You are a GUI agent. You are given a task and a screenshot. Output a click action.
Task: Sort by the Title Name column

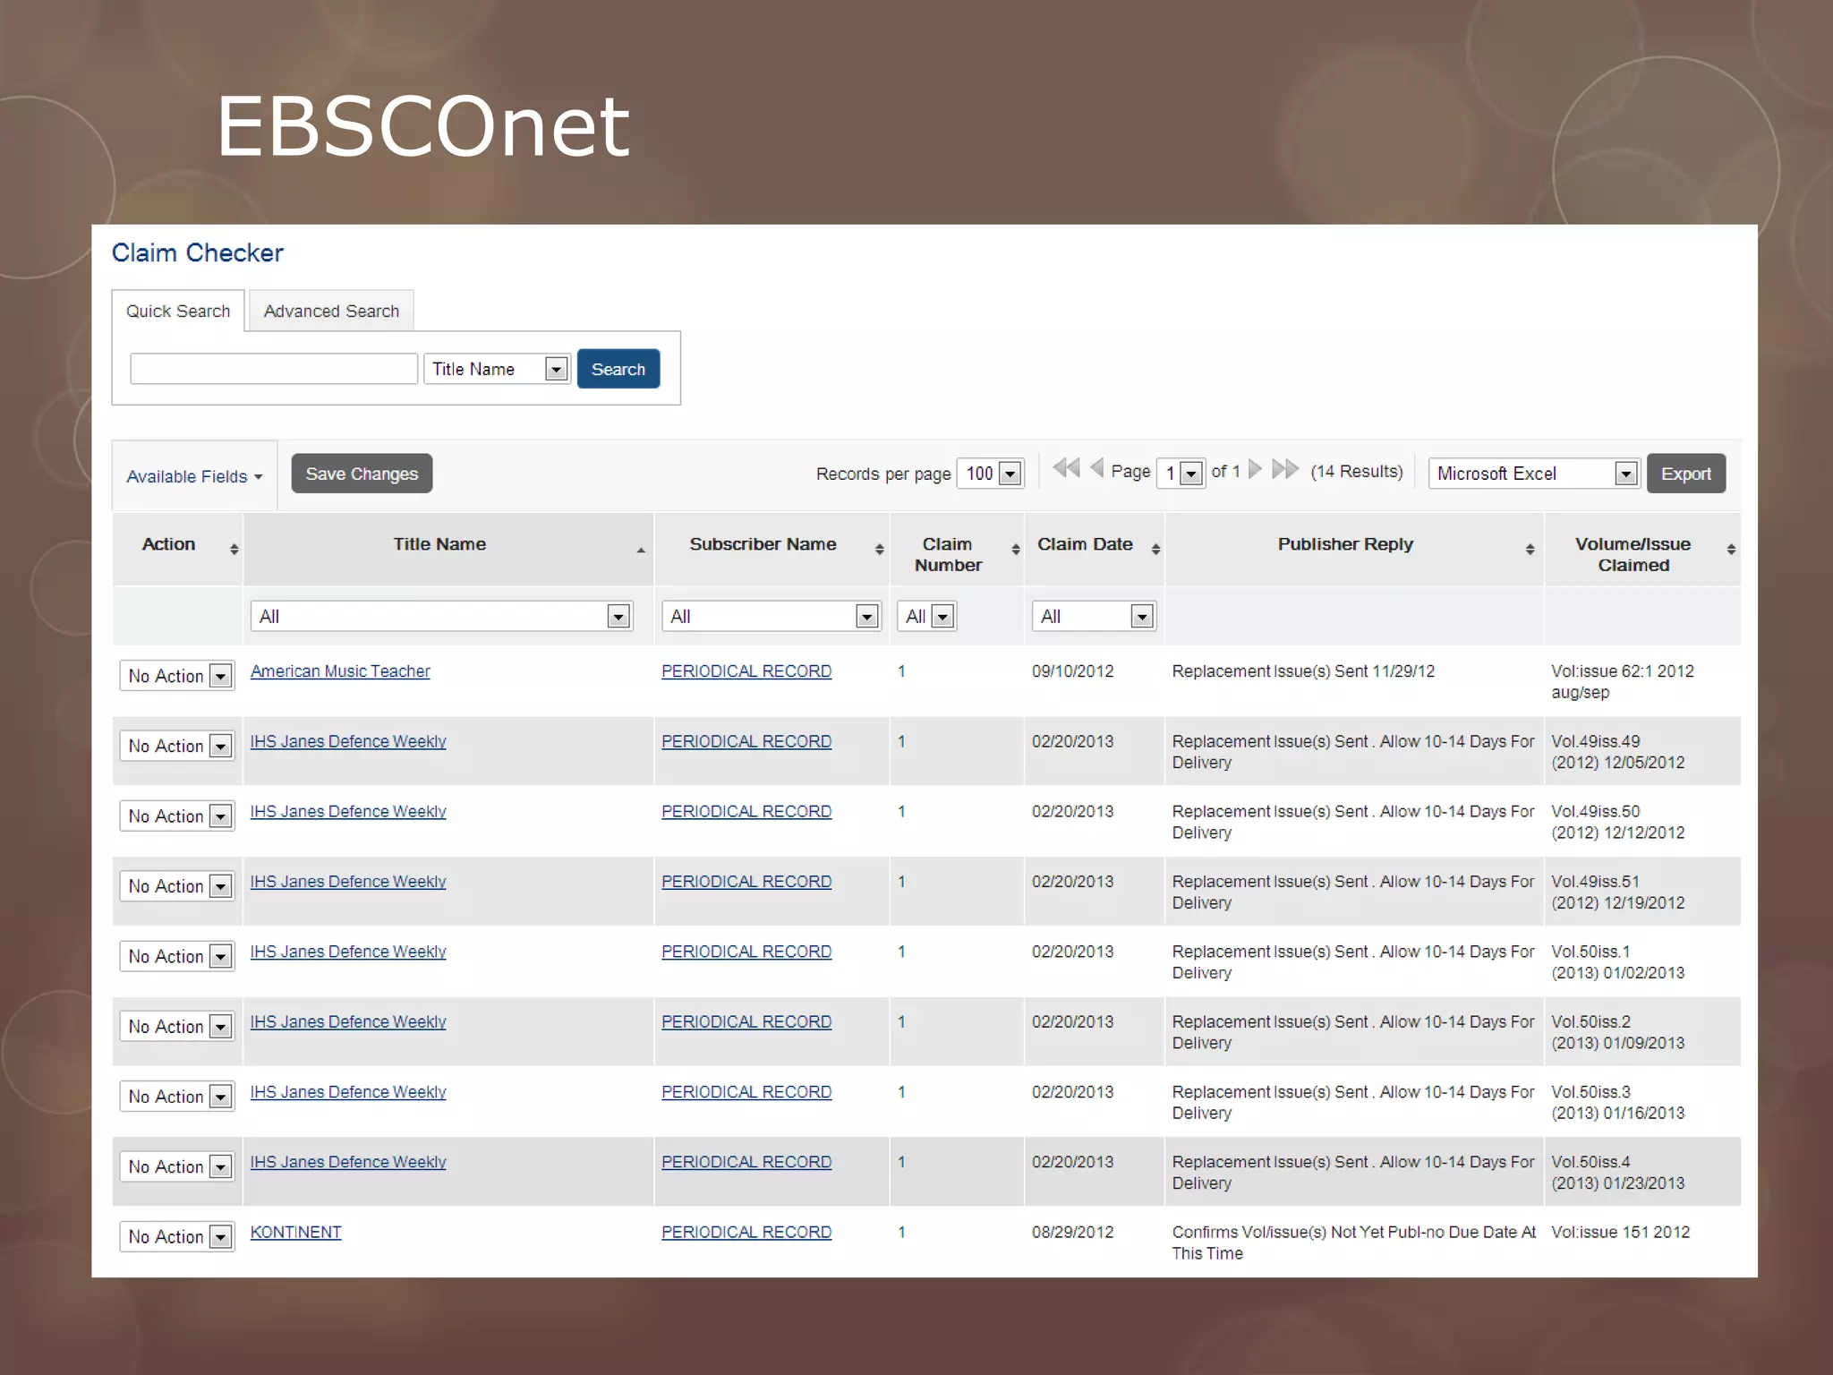(x=641, y=550)
